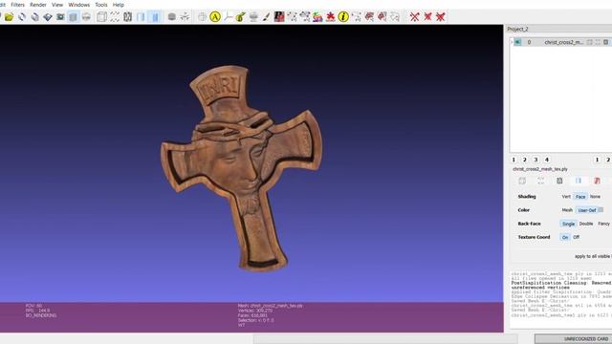
Task: Open the Render menu
Action: tap(38, 5)
